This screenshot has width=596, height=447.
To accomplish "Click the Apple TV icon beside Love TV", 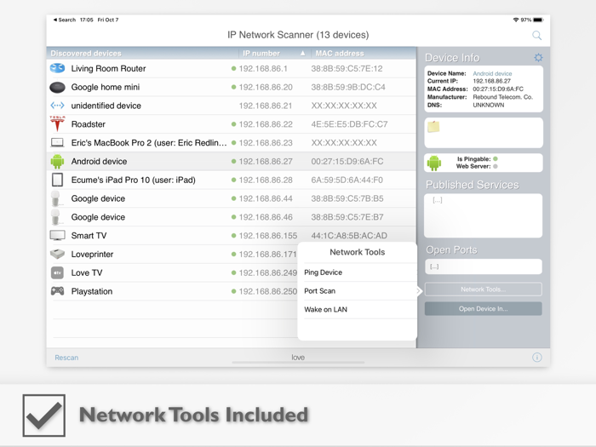I will pos(57,272).
